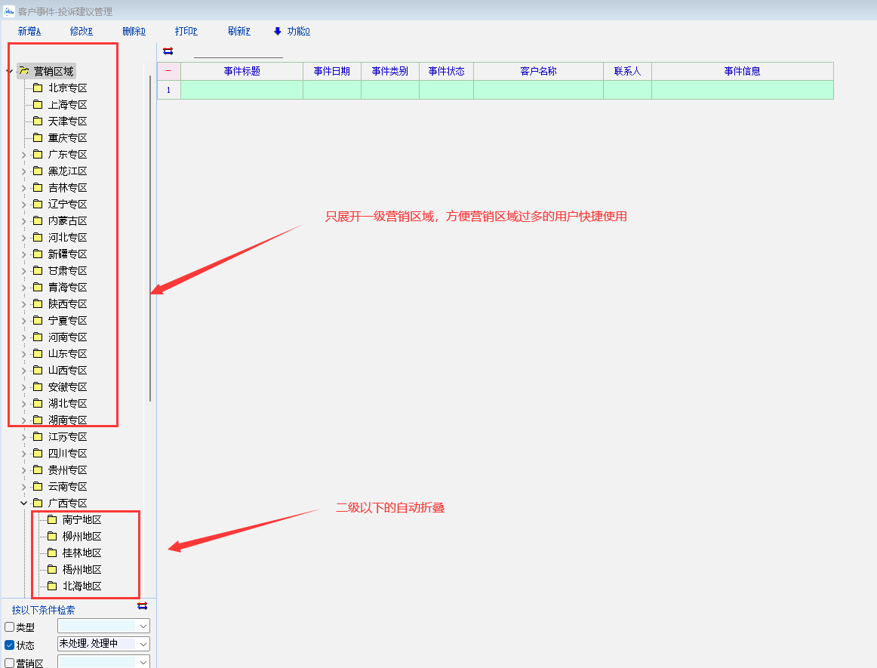Enable the 类型 filter checkbox
This screenshot has height=668, width=877.
pyautogui.click(x=9, y=627)
